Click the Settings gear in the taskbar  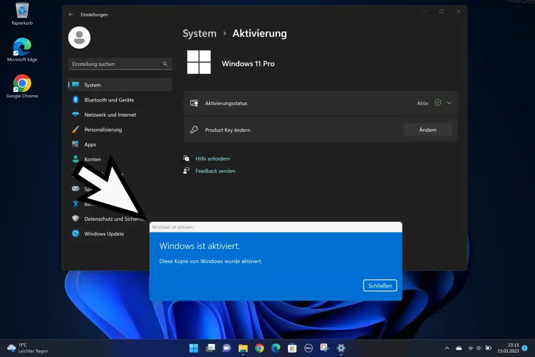tap(341, 348)
